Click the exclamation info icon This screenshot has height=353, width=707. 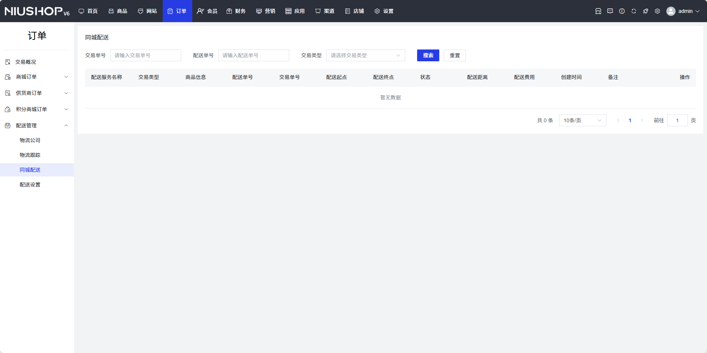pos(622,11)
